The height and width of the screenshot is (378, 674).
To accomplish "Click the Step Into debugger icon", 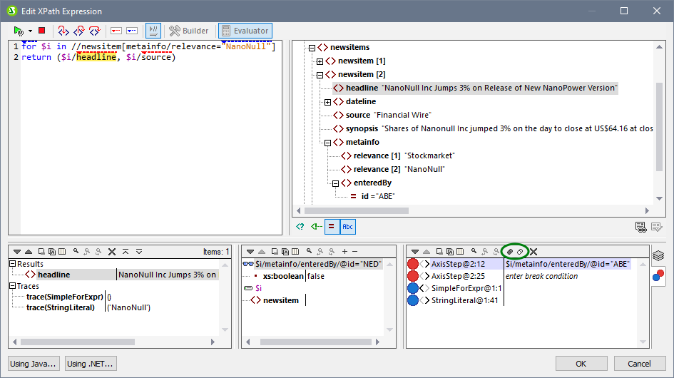I will 63,31.
